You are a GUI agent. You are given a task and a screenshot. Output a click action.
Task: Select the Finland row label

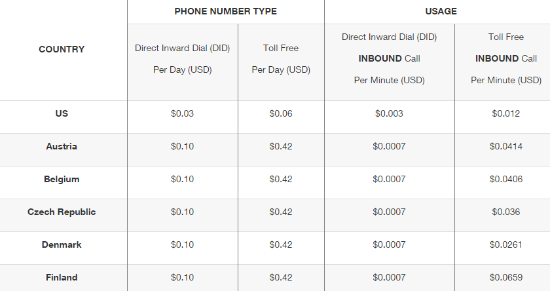coord(62,278)
